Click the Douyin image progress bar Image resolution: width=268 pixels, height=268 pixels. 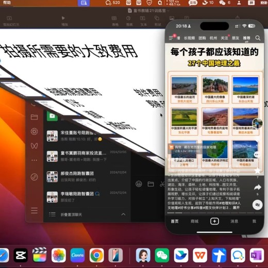[214, 213]
